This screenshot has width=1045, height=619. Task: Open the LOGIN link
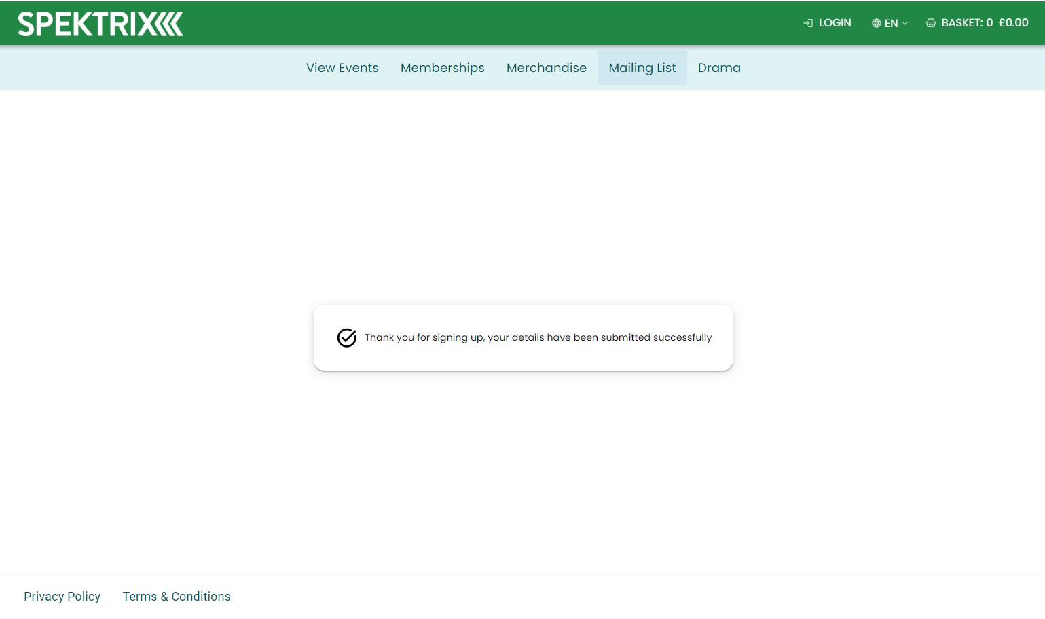(x=835, y=23)
